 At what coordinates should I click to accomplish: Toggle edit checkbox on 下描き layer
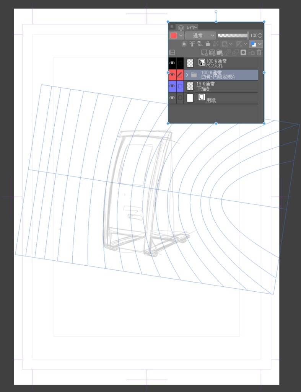point(180,86)
